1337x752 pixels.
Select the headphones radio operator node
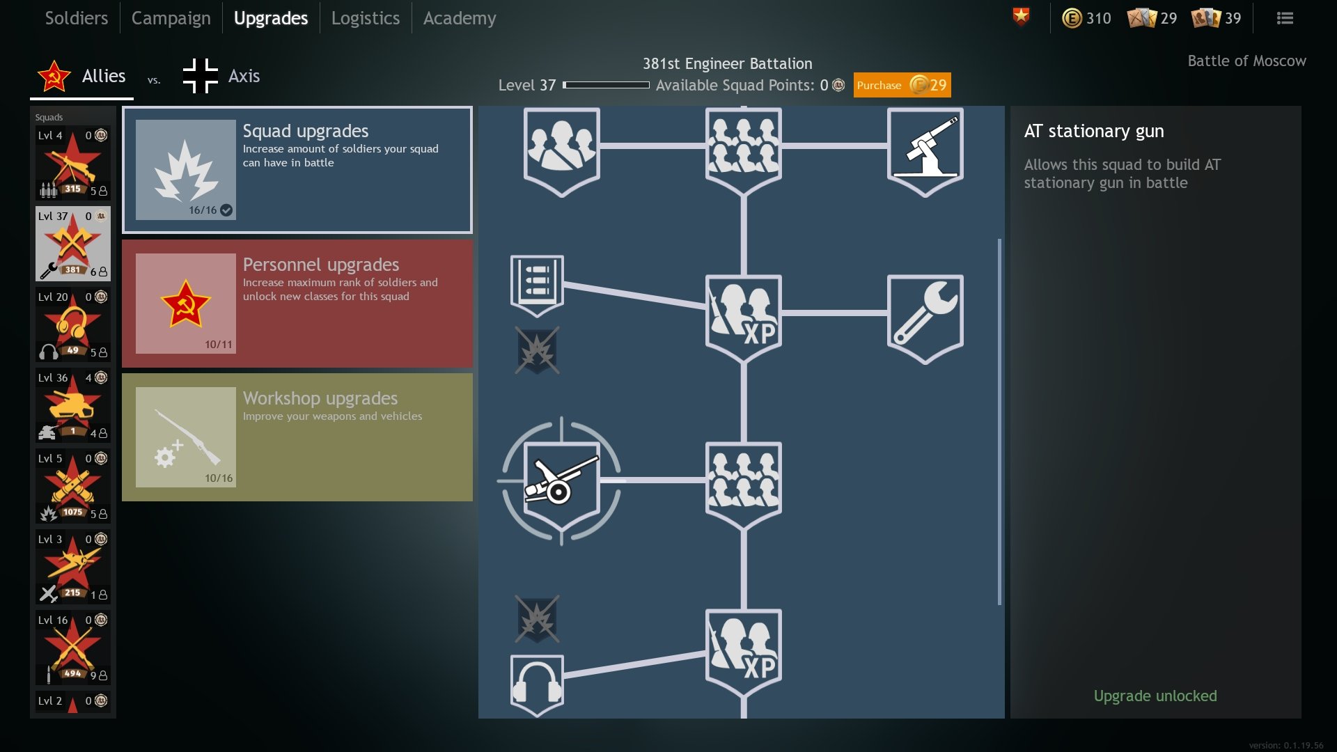tap(537, 686)
